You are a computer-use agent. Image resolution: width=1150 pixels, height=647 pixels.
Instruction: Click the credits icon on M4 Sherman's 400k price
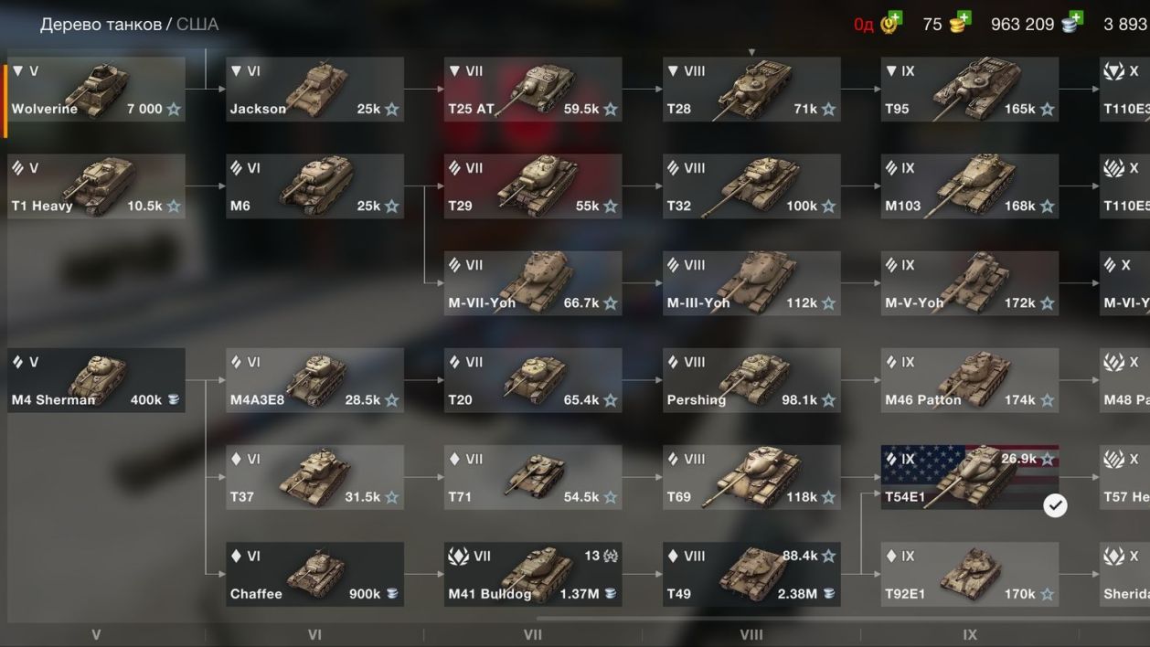(174, 399)
